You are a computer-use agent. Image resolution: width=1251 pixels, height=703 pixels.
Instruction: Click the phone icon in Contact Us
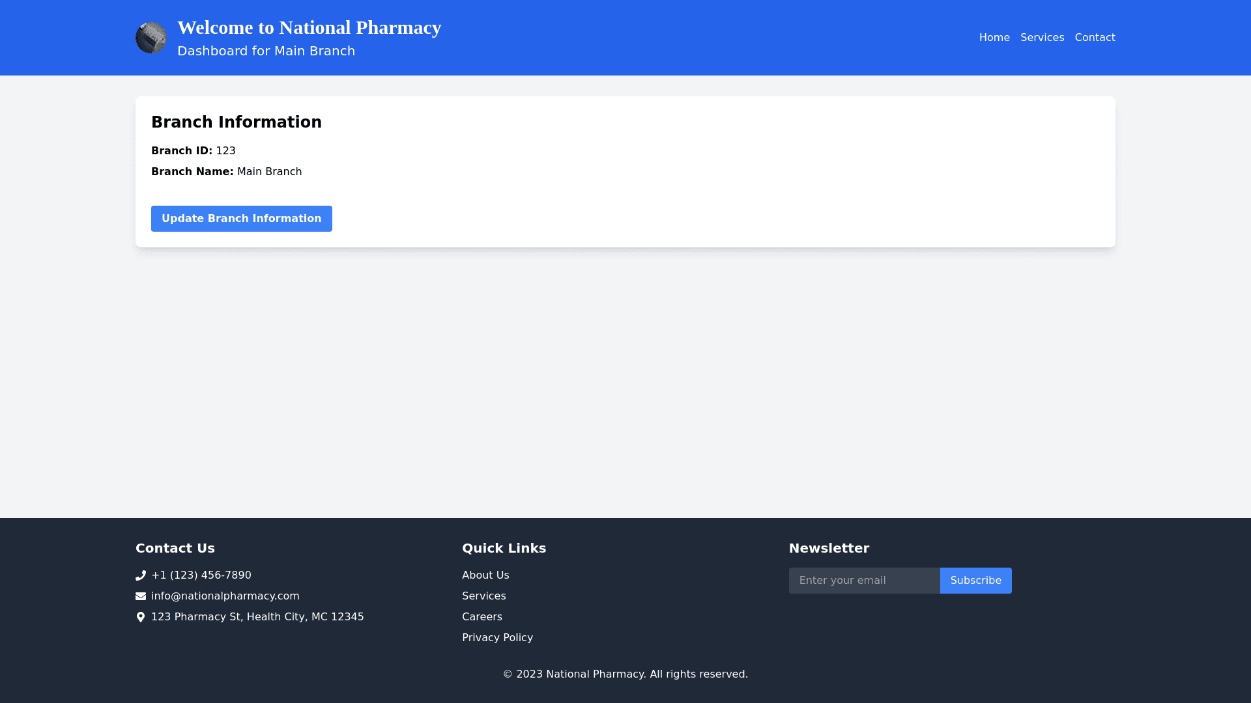[141, 575]
